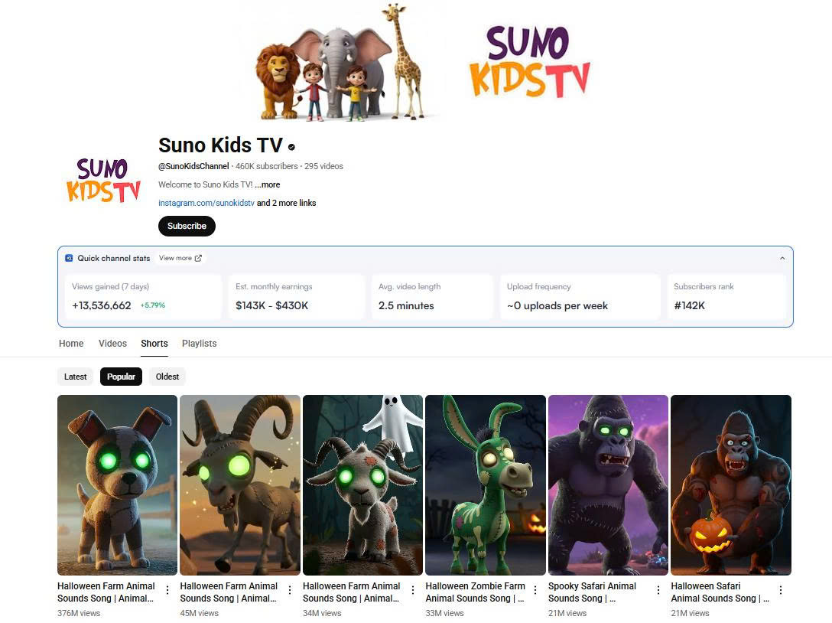Open View more channel stats link
Screen dimensions: 832x623
[x=180, y=258]
